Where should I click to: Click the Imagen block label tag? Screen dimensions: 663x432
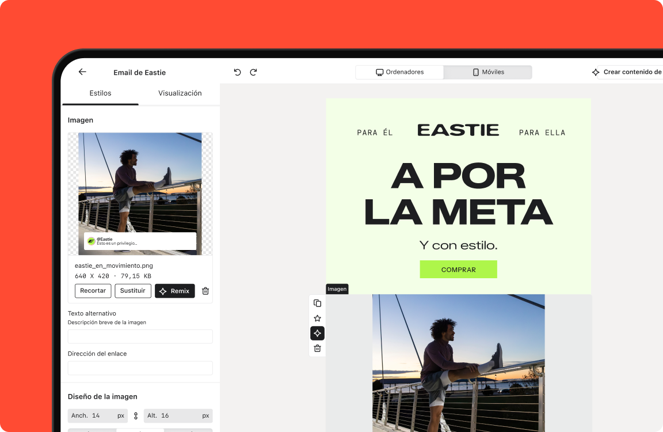(337, 289)
